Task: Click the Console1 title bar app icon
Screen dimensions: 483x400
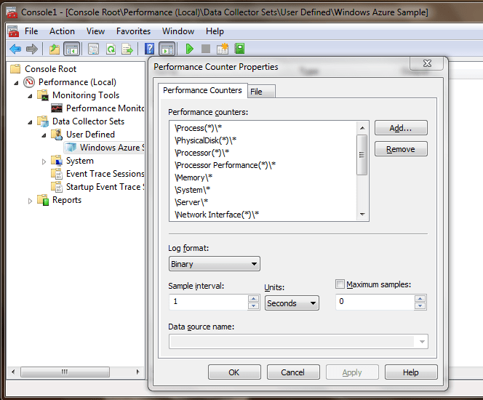Action: [x=12, y=12]
